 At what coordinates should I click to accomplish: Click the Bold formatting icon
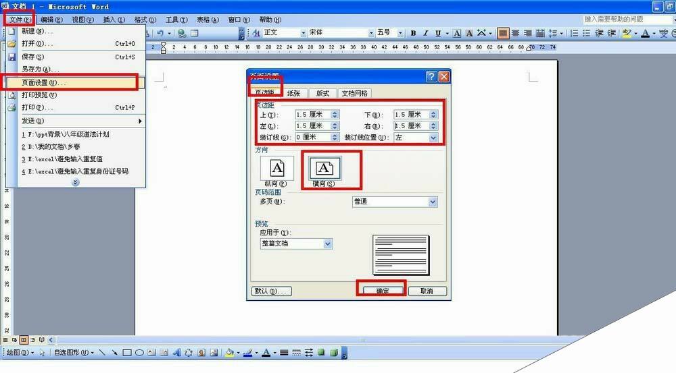413,32
